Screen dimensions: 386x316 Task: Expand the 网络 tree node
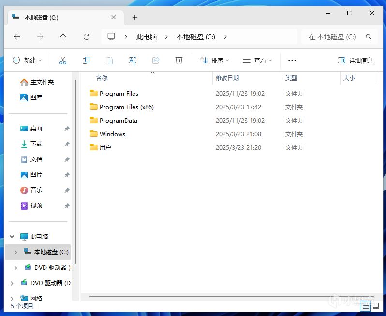coord(12,299)
